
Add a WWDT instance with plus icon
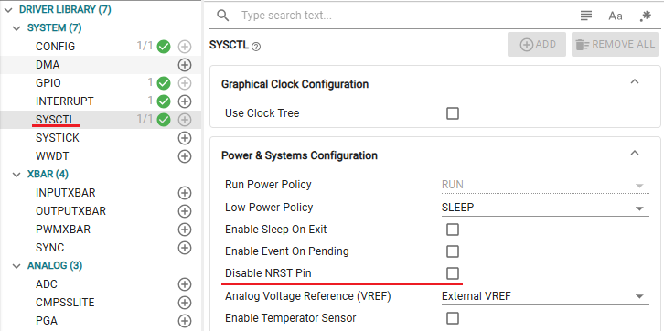[x=185, y=156]
